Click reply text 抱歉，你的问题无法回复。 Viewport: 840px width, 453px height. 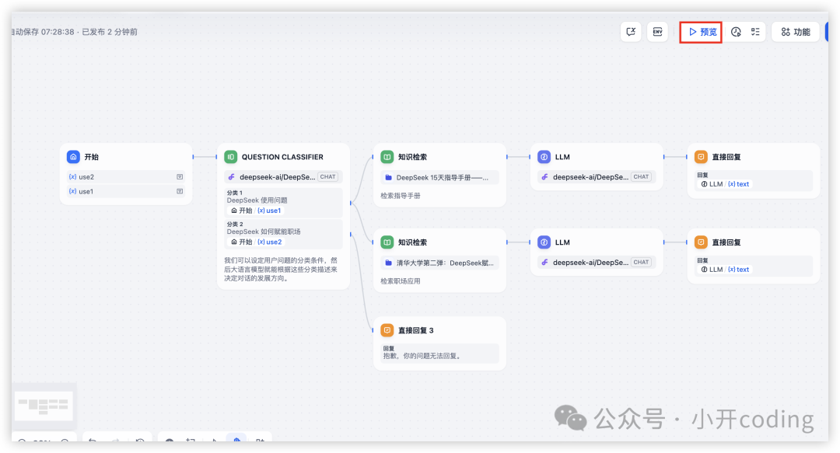click(422, 356)
